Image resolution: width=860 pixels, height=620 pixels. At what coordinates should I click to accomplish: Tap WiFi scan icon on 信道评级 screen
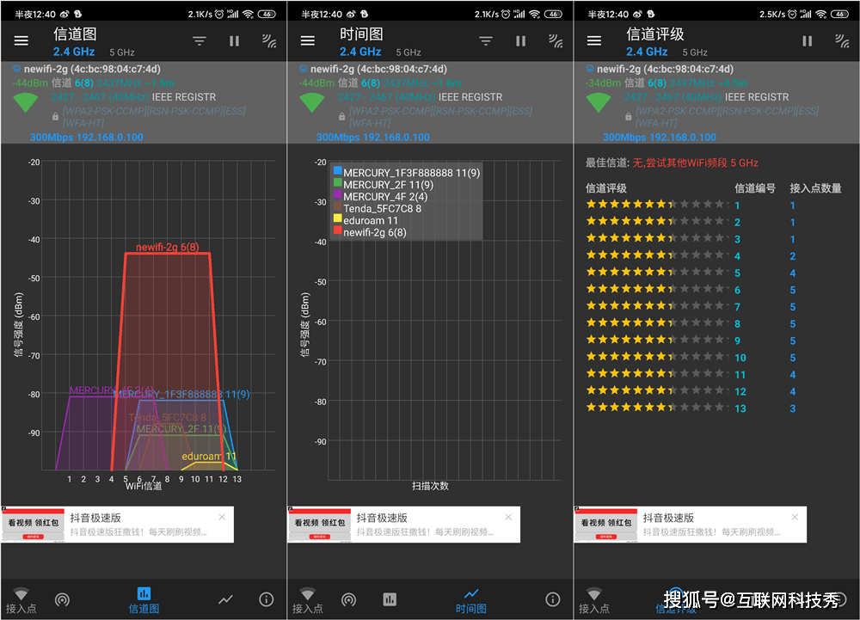click(x=842, y=41)
